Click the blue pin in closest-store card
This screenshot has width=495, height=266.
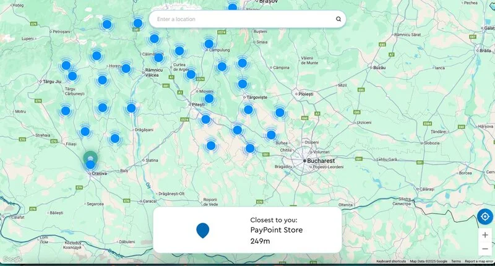click(x=203, y=230)
